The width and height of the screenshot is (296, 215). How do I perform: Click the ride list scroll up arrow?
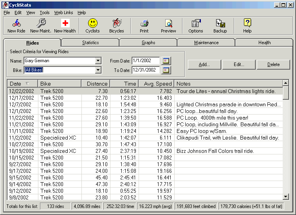coord(285,83)
